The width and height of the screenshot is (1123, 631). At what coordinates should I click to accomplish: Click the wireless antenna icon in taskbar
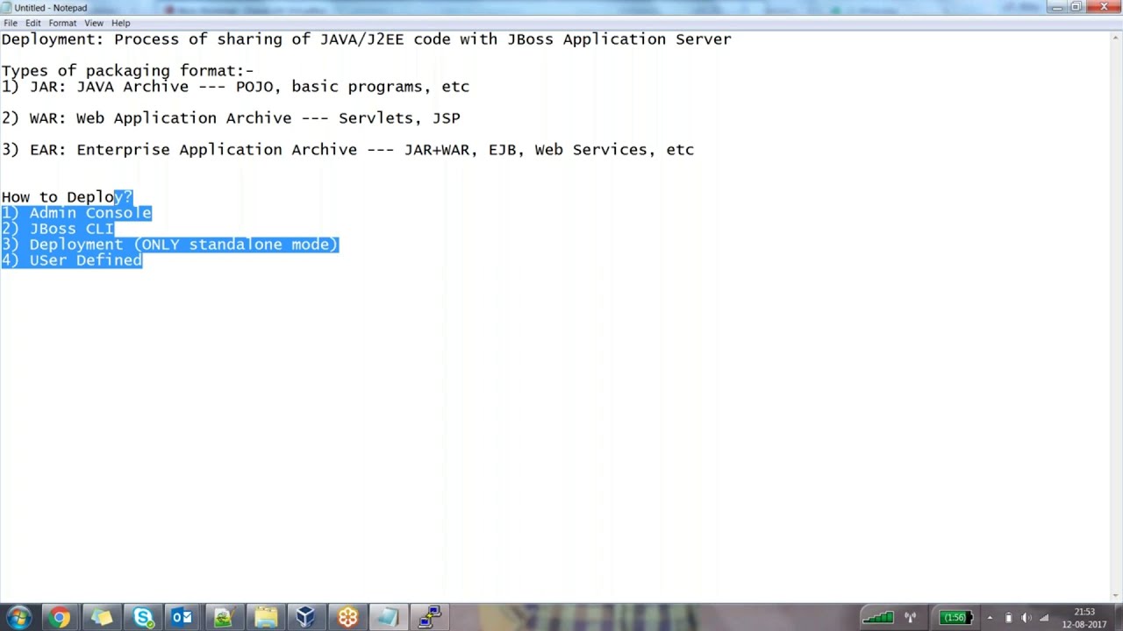point(911,618)
